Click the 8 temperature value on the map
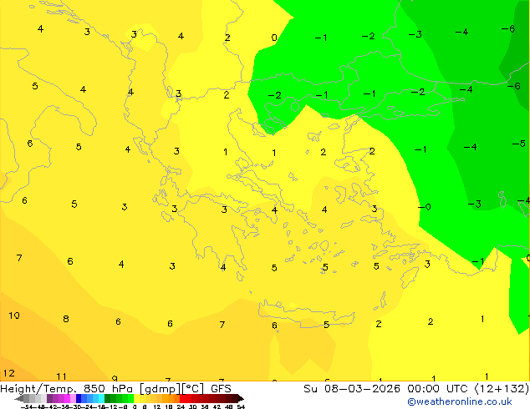This screenshot has width=530, height=409. click(66, 319)
